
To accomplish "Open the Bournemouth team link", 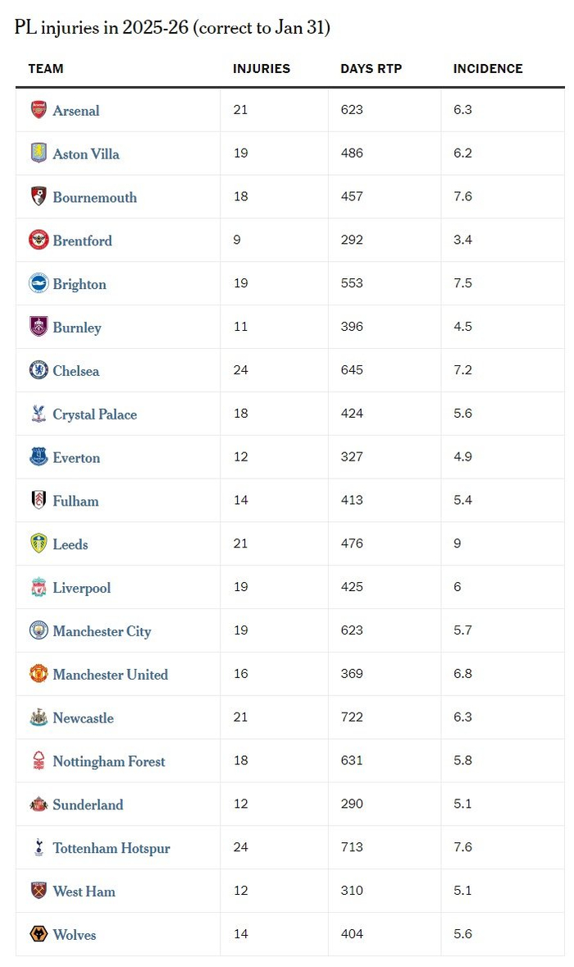I will (x=94, y=198).
